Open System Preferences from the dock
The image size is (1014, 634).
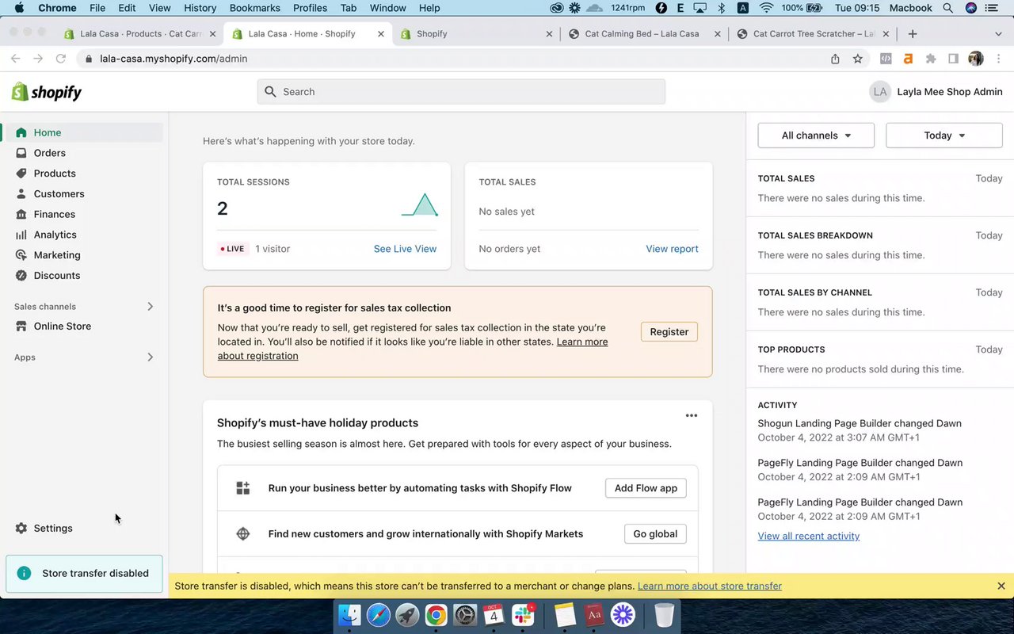coord(465,615)
